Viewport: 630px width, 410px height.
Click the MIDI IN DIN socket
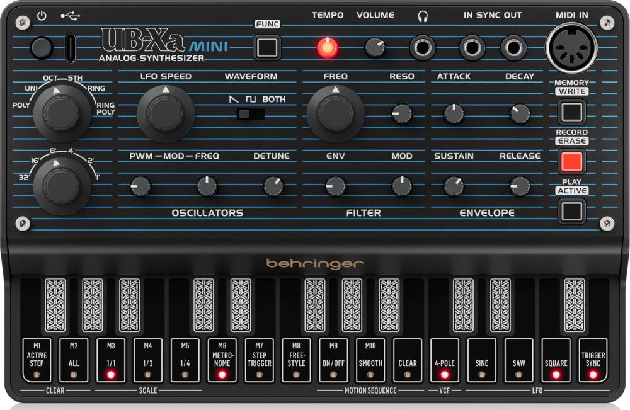(571, 48)
